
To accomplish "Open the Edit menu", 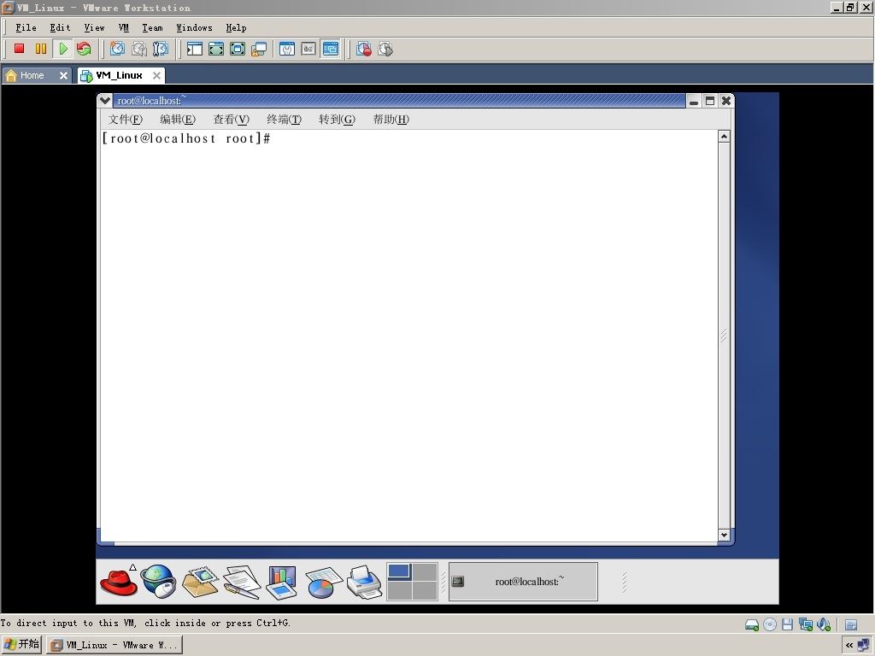I will 60,27.
